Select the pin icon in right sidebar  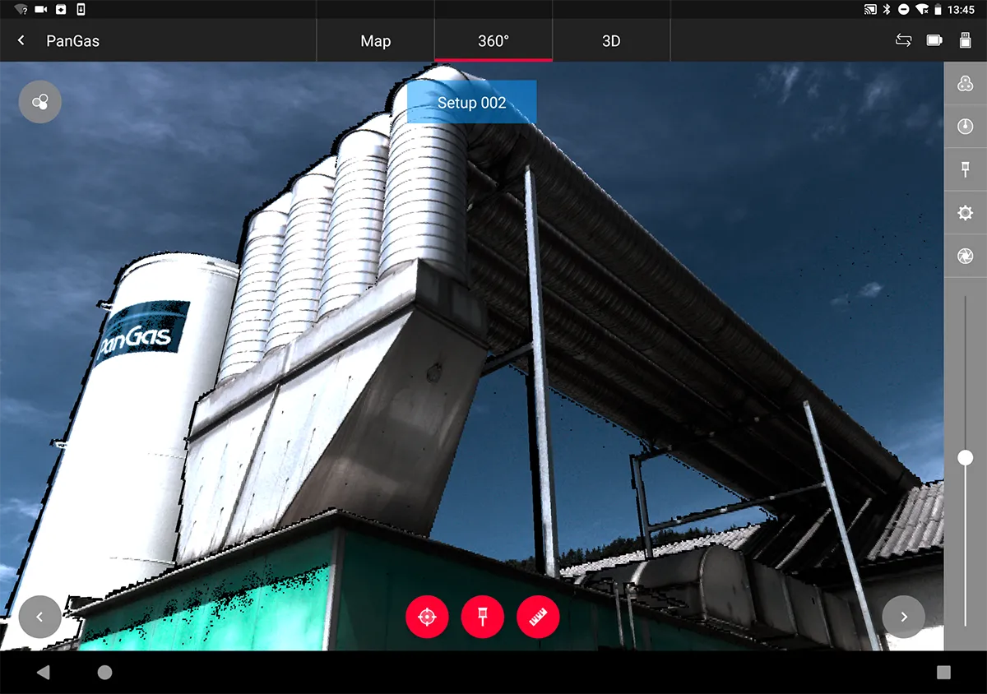(x=965, y=170)
